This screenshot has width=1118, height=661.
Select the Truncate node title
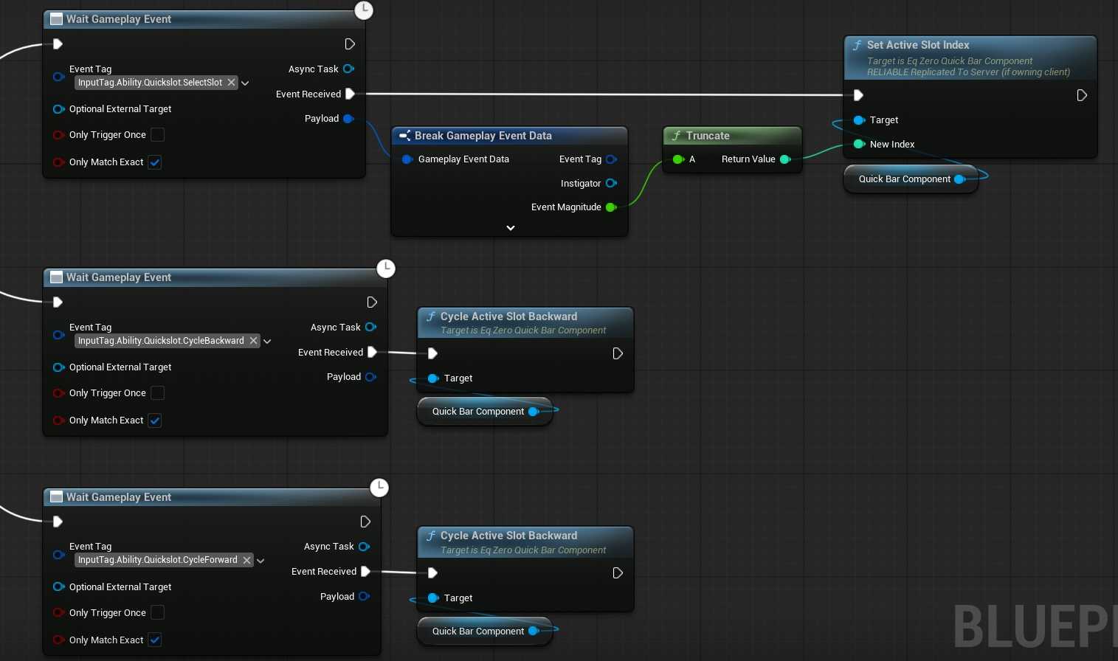coord(707,136)
